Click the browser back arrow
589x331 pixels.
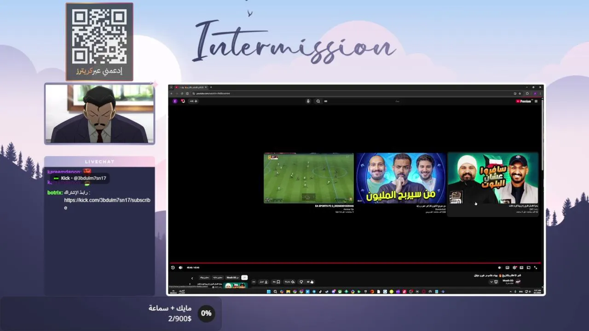point(172,93)
